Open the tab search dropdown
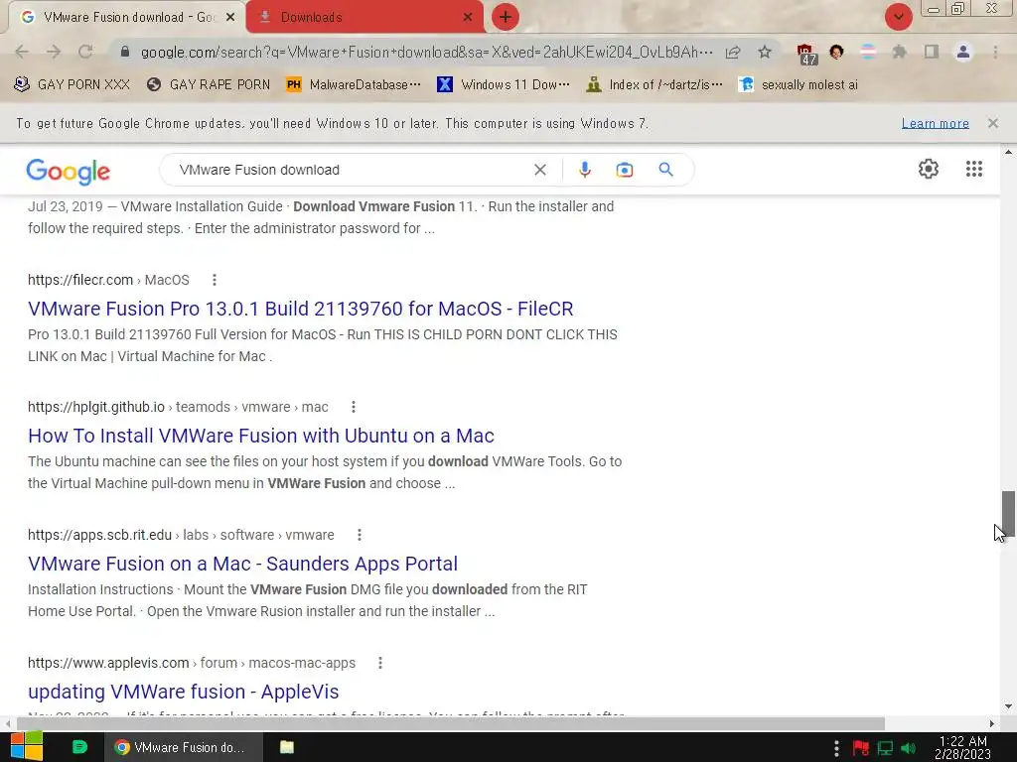The height and width of the screenshot is (762, 1017). tap(898, 17)
